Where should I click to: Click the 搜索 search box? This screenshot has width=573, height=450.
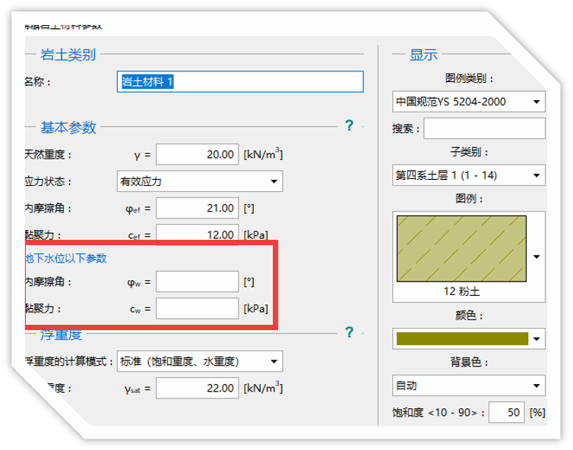[484, 129]
